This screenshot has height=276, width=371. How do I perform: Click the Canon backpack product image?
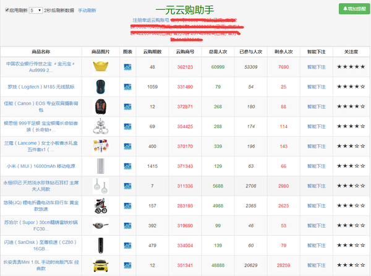(101, 107)
